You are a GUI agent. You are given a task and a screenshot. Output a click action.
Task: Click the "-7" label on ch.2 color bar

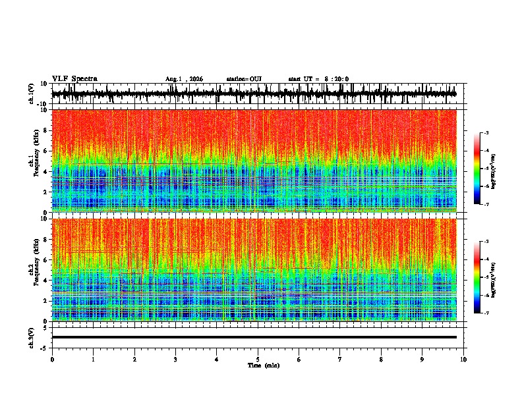[x=486, y=313]
